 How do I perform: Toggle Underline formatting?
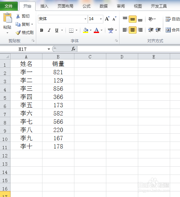57,30
